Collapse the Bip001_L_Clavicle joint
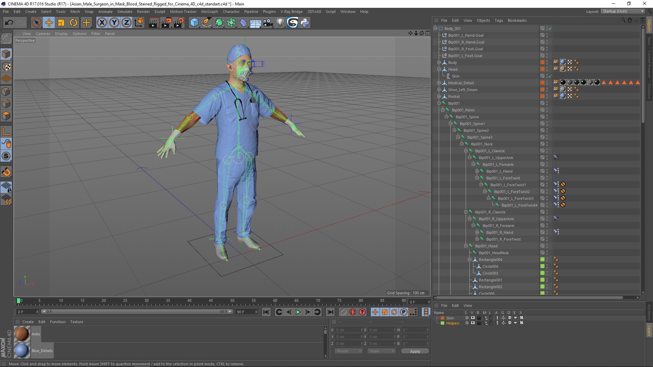 click(x=466, y=151)
